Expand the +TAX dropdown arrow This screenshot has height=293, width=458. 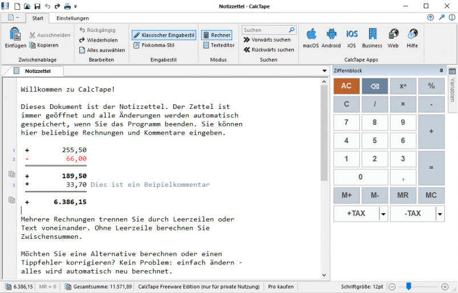[383, 214]
